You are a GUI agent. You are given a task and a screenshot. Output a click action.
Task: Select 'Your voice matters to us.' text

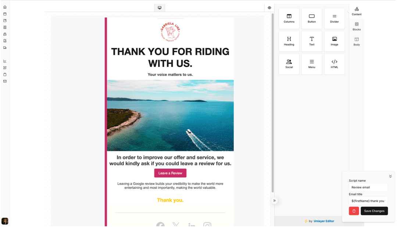pos(170,75)
